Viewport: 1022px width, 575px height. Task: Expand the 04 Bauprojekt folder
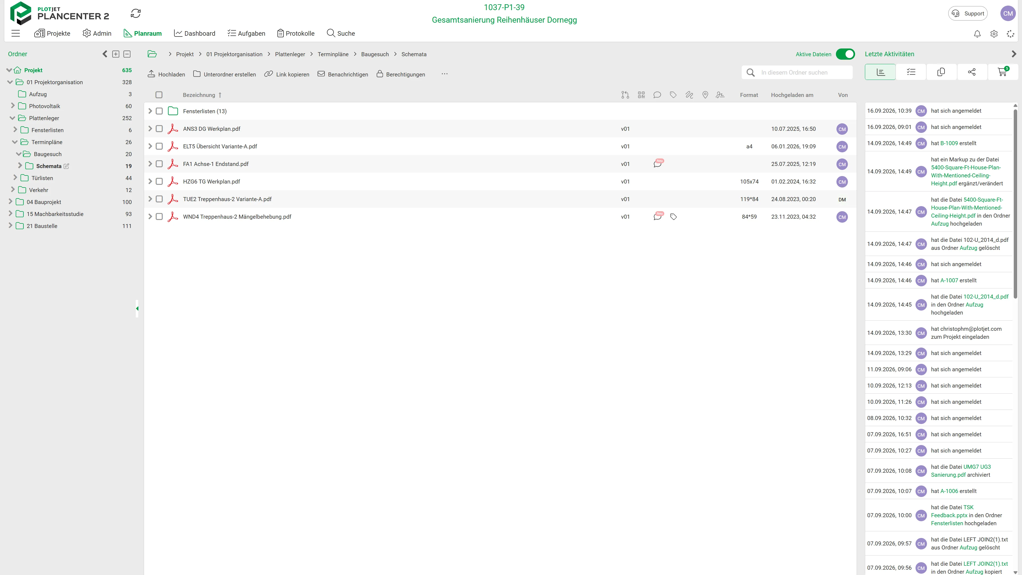pyautogui.click(x=10, y=202)
